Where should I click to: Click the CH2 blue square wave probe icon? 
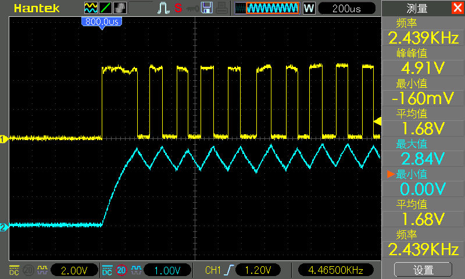136,270
